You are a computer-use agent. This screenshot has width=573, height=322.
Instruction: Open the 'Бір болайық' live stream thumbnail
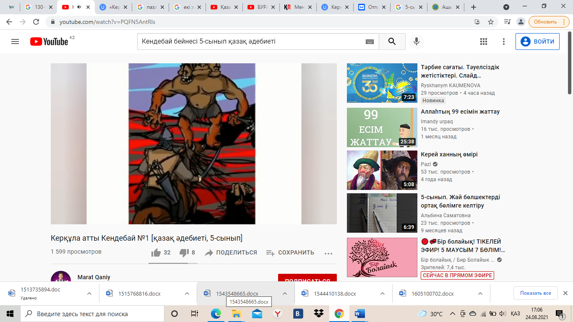point(382,257)
